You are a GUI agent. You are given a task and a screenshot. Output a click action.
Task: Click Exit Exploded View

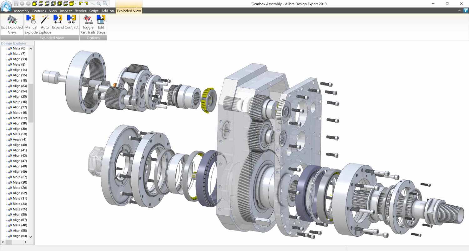12,25
